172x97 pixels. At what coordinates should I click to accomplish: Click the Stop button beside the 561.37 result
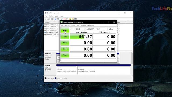65,36
